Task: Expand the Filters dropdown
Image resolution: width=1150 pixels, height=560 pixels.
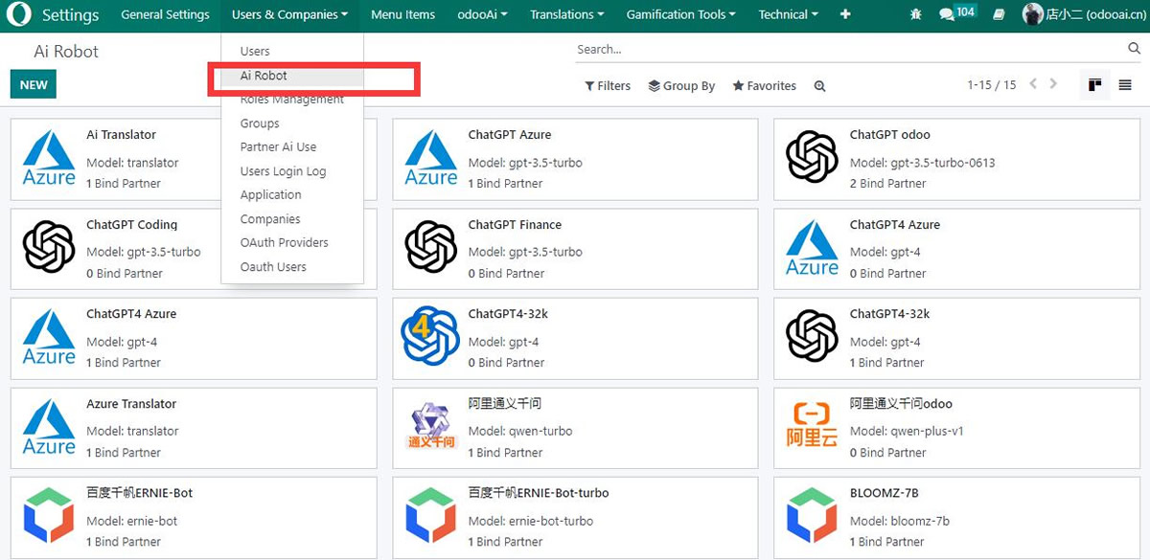Action: coord(608,86)
